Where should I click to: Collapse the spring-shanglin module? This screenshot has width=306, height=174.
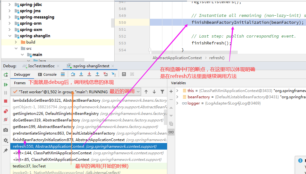9,36
